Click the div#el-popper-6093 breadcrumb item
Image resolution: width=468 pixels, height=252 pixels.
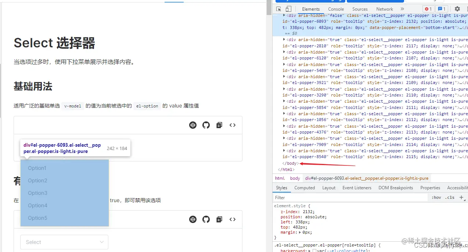point(367,178)
